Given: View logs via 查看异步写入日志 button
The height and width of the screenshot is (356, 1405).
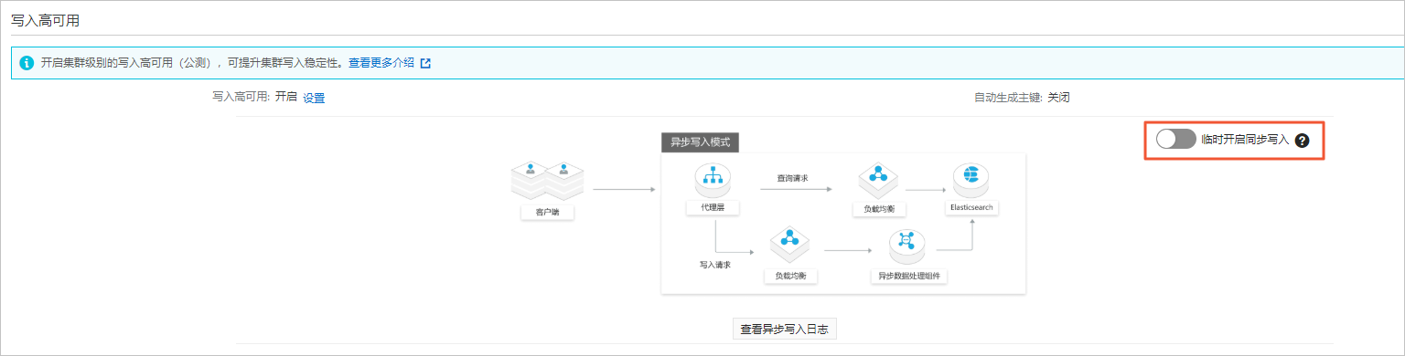Looking at the screenshot, I should (x=785, y=329).
